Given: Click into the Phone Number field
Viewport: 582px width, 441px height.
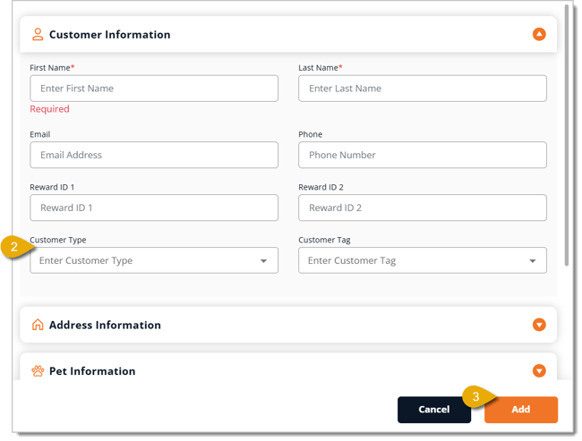Looking at the screenshot, I should coord(423,155).
